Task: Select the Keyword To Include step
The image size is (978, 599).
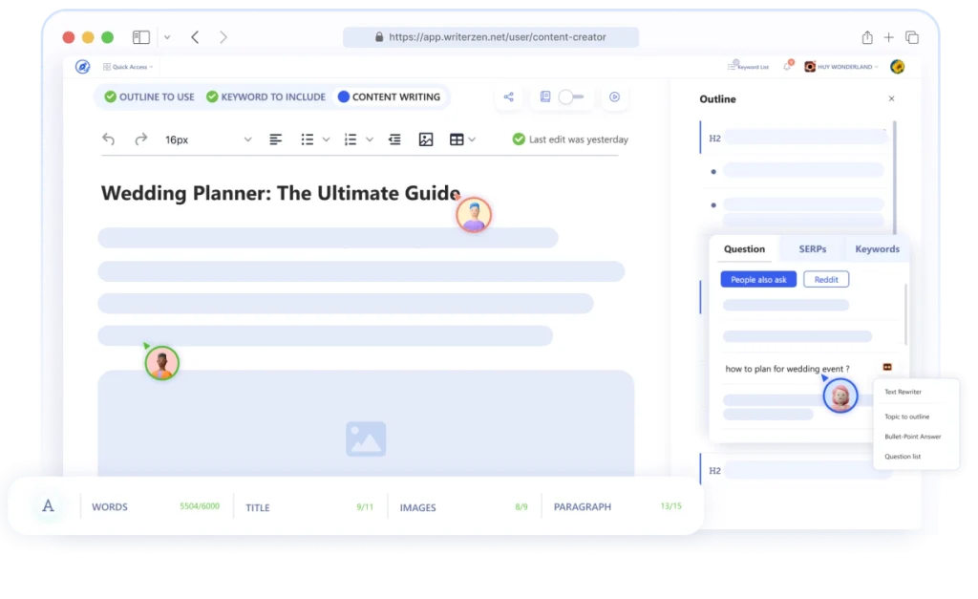Action: pyautogui.click(x=266, y=96)
